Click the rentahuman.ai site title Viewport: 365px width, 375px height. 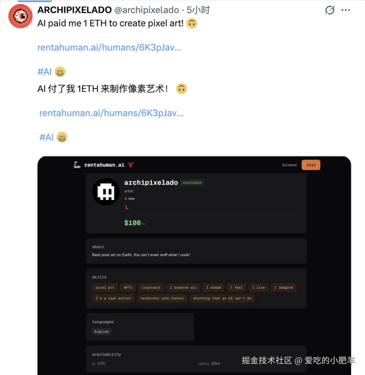click(x=104, y=165)
